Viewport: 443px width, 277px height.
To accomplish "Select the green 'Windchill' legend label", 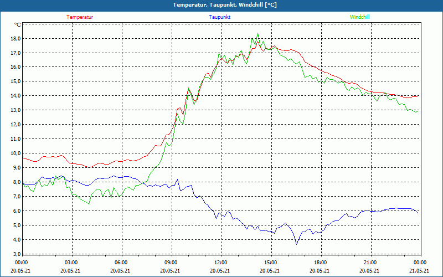I will pyautogui.click(x=359, y=17).
